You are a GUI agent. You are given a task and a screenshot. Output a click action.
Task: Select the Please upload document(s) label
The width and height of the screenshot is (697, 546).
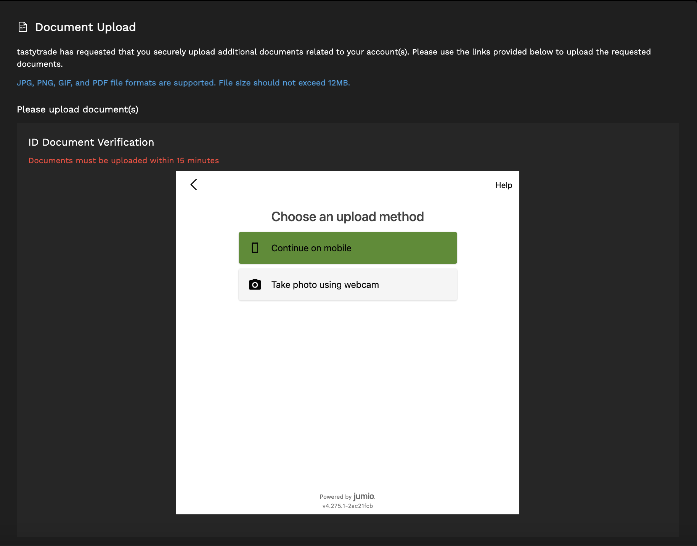tap(77, 109)
